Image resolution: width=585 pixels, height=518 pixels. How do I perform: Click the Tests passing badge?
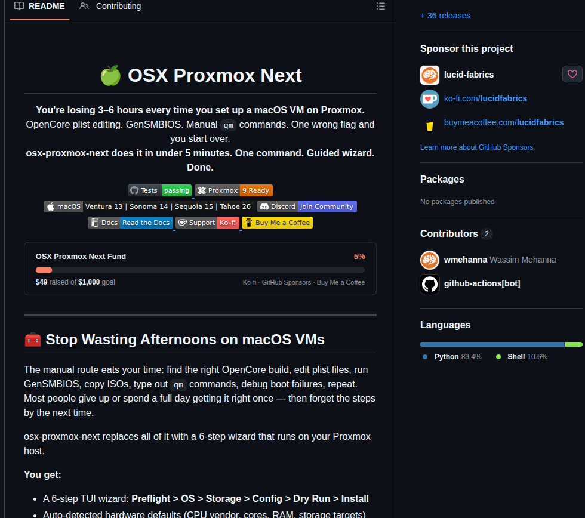pos(160,190)
